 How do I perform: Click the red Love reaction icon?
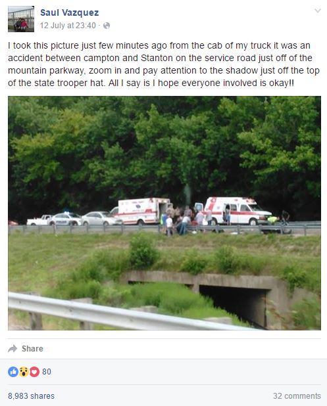coord(34,372)
